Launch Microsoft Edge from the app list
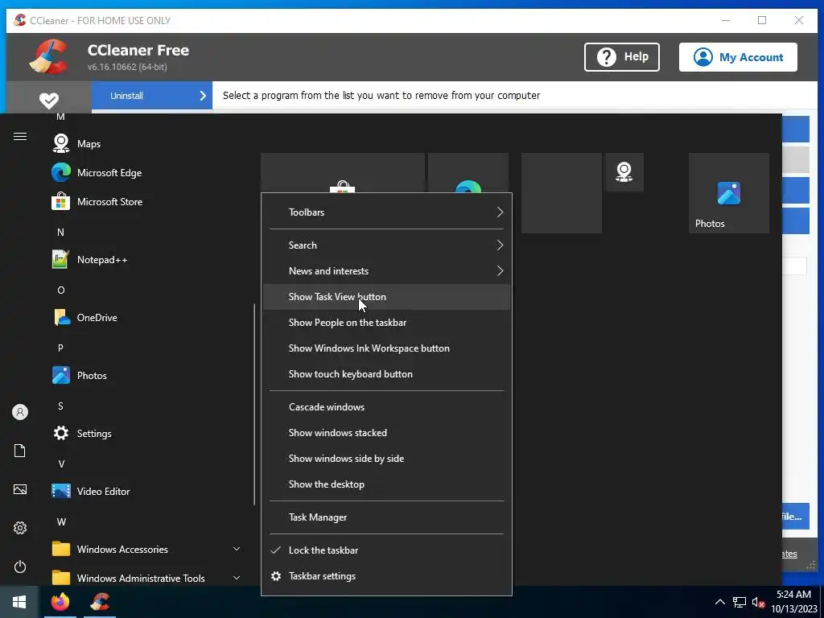The image size is (824, 618). coord(96,172)
